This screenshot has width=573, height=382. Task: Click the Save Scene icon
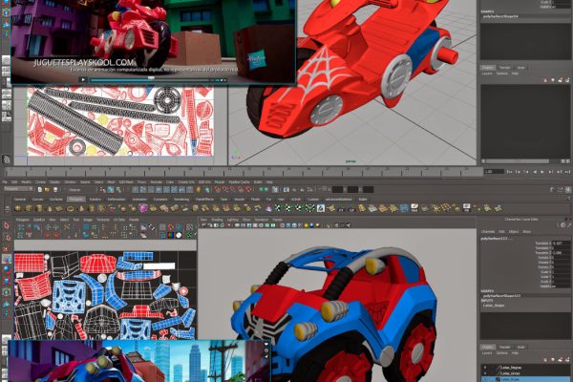pos(55,189)
